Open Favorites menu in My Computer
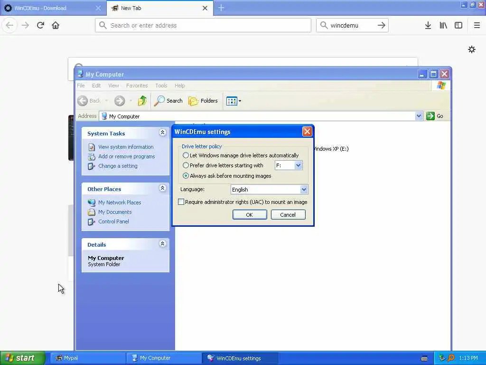486x365 pixels. (137, 86)
